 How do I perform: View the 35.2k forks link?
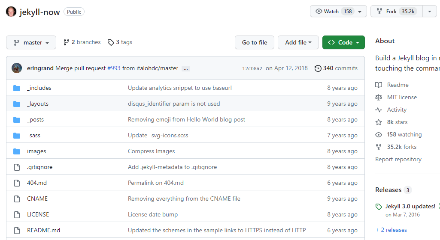[396, 147]
